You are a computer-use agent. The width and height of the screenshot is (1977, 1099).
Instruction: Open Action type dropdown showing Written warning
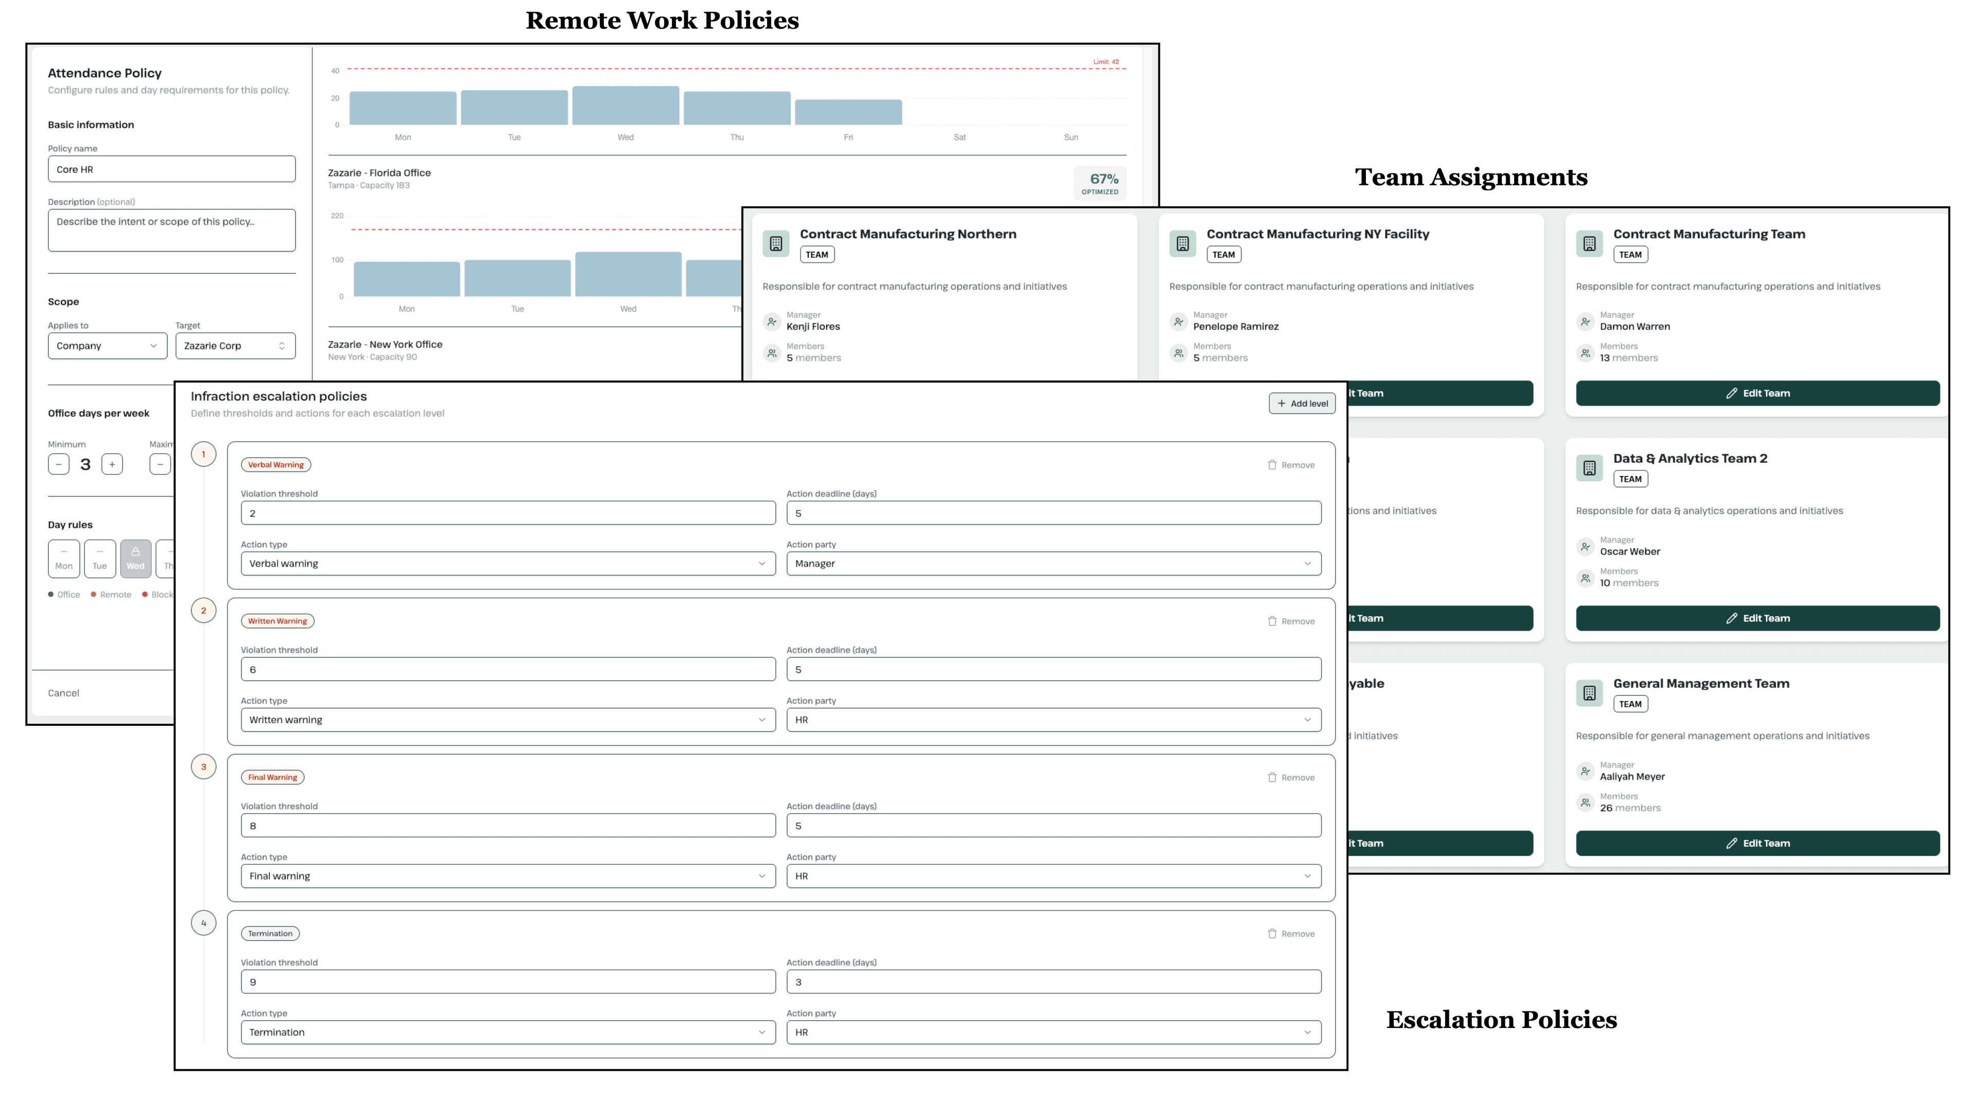click(x=508, y=719)
